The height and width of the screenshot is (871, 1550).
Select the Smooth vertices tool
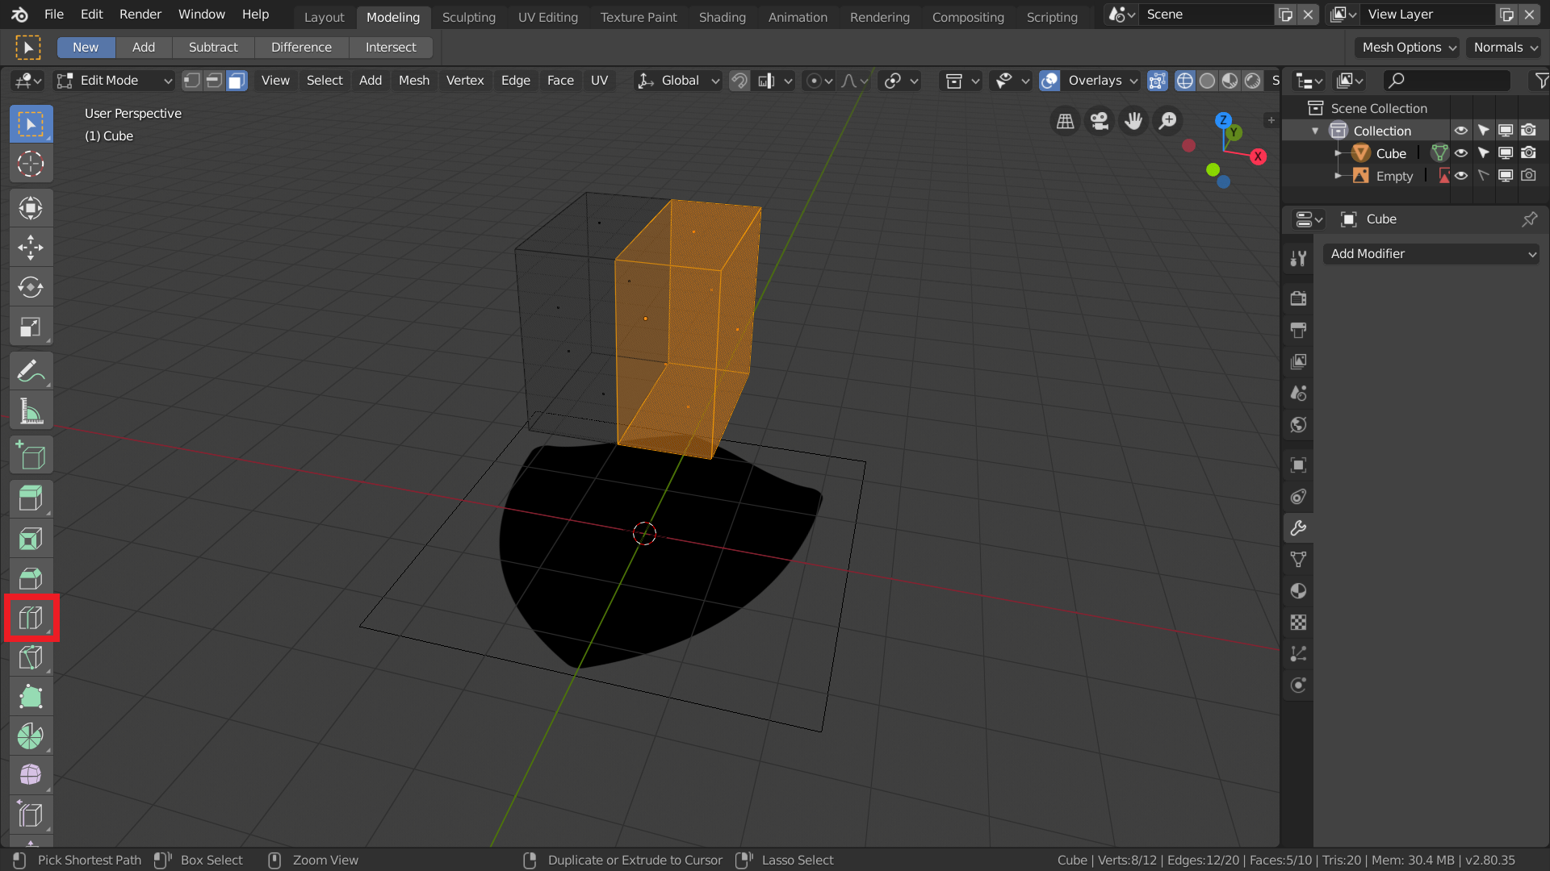click(31, 776)
